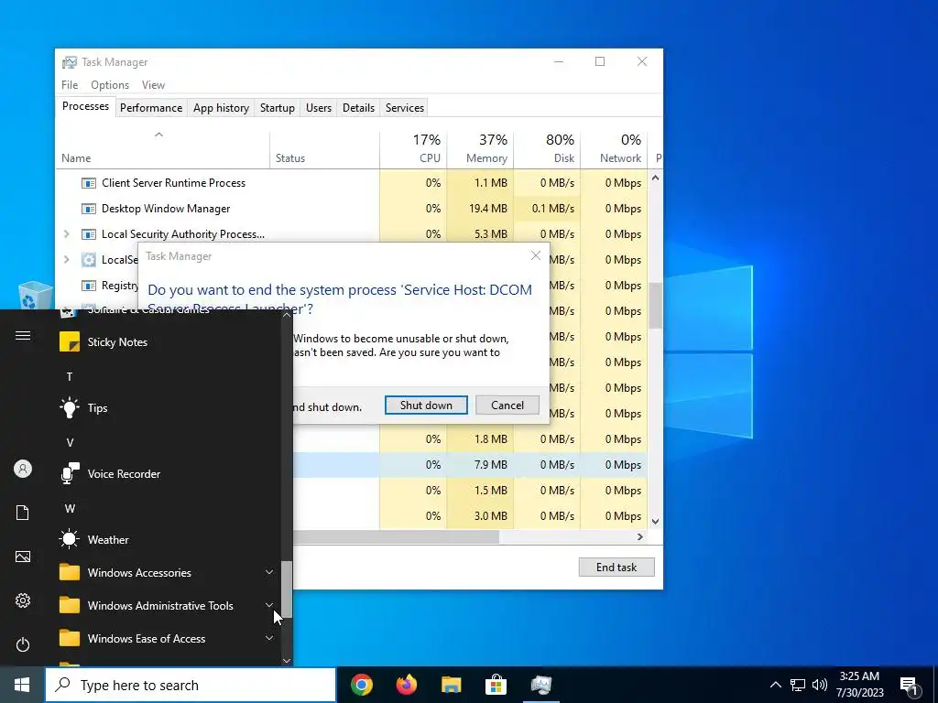938x703 pixels.
Task: Click the Desktop Window Manager process icon
Action: [89, 209]
